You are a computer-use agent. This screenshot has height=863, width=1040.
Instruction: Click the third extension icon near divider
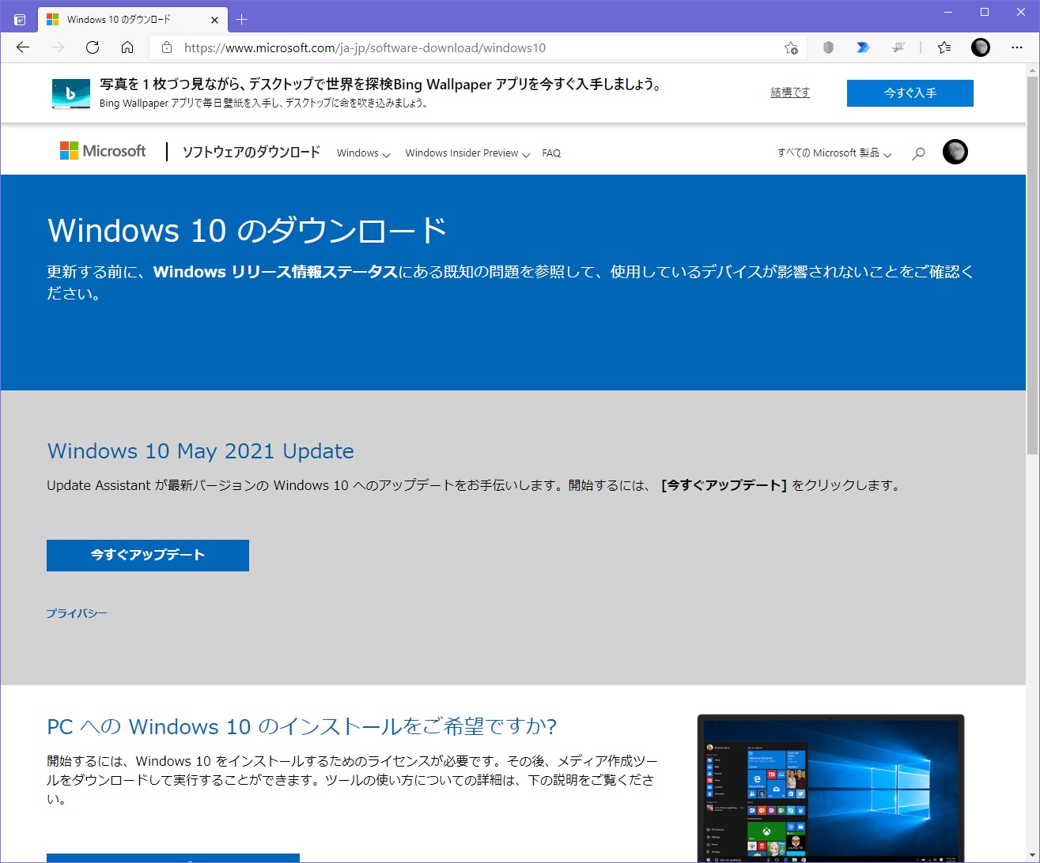(898, 47)
